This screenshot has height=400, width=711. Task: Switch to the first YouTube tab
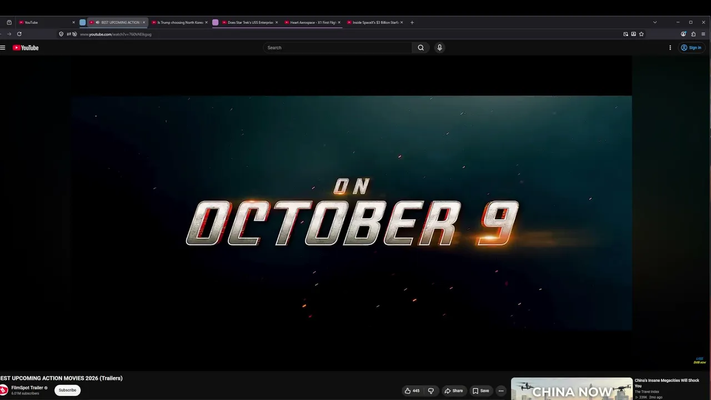pyautogui.click(x=47, y=22)
